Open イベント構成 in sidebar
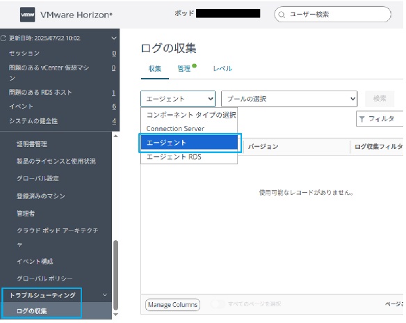Screen dimensions: 406x323 point(35,261)
